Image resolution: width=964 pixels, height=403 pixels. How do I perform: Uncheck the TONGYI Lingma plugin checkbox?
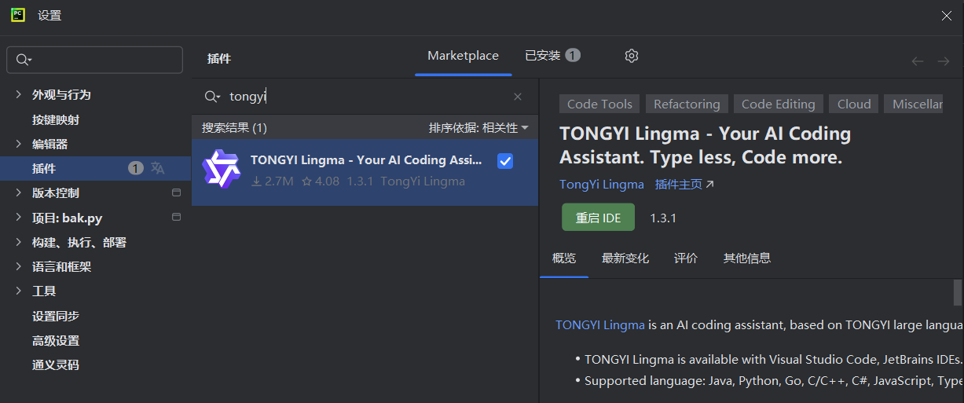[x=505, y=161]
